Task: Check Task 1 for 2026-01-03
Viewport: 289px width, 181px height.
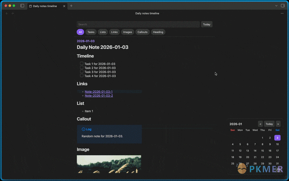Action: coord(82,63)
